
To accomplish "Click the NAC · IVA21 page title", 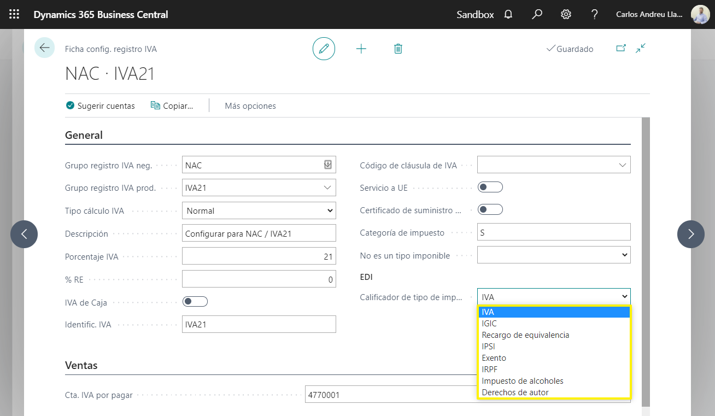I will tap(110, 73).
